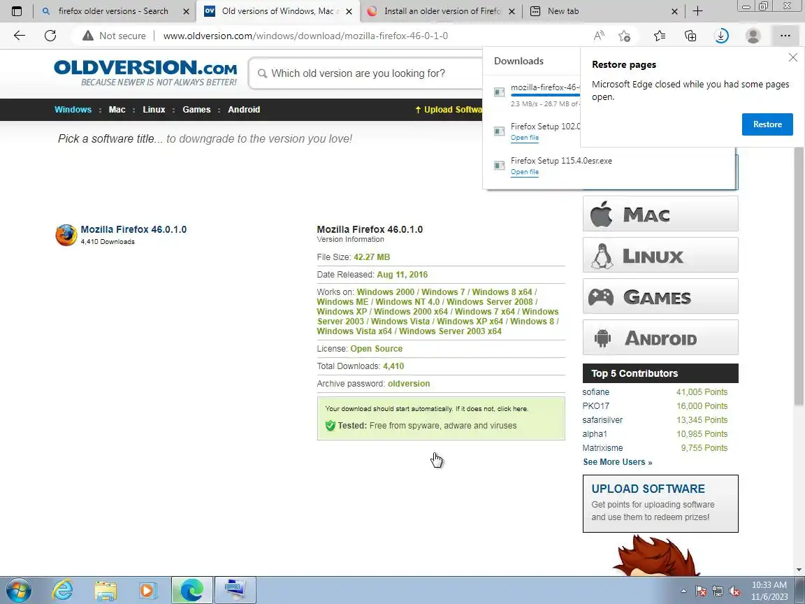805x604 pixels.
Task: Click the Games category button in sidebar
Action: pos(660,296)
